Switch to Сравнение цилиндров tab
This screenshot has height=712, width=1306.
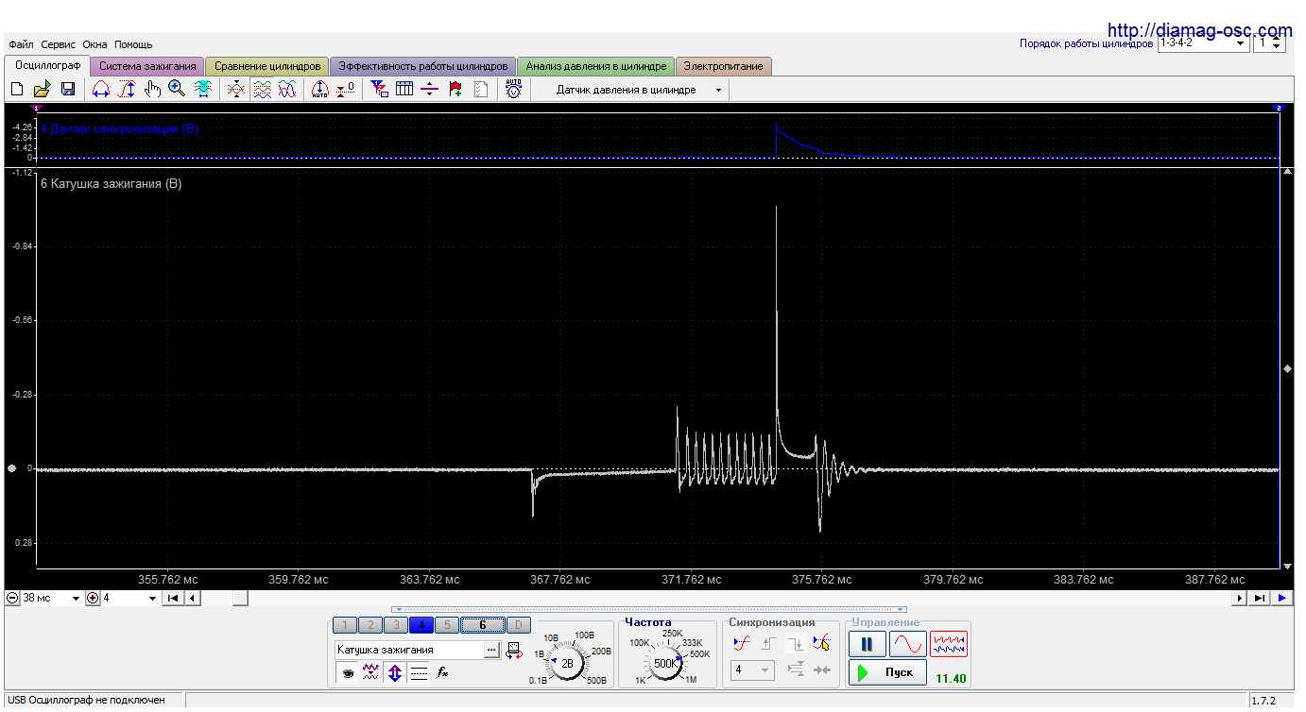point(267,66)
